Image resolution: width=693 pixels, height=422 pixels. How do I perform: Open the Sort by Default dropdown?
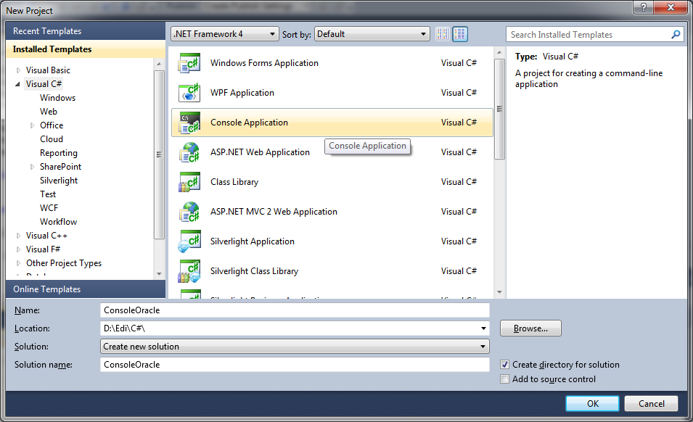[x=372, y=34]
